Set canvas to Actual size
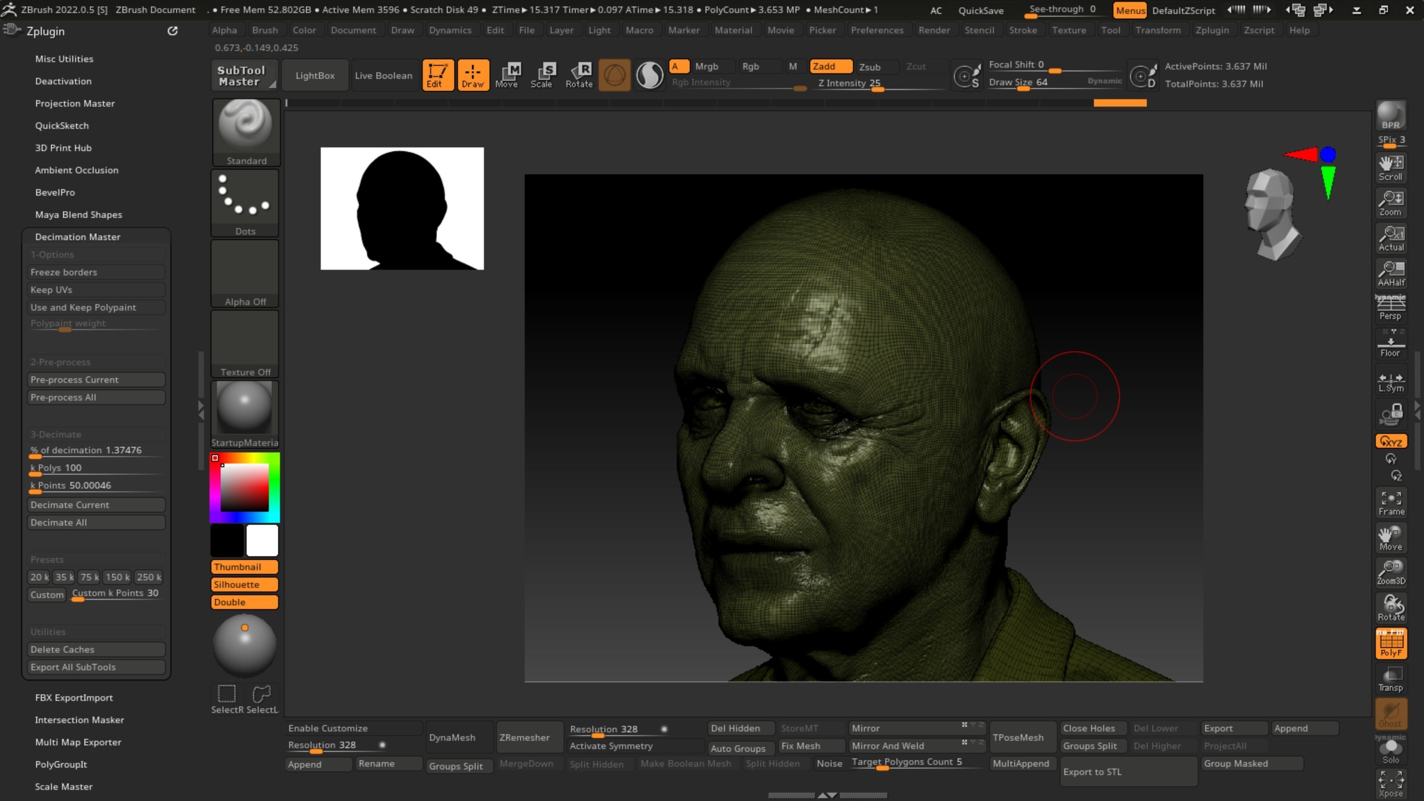This screenshot has height=801, width=1424. (1391, 238)
